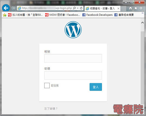Viewport: 146px width, 116px height.
Task: Click the add-to-favorites-bar star icon
Action: [x=4, y=15]
